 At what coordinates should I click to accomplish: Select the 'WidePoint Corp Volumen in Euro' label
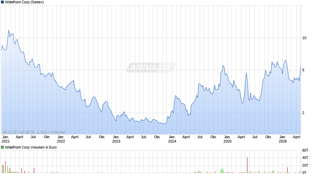click(31, 147)
